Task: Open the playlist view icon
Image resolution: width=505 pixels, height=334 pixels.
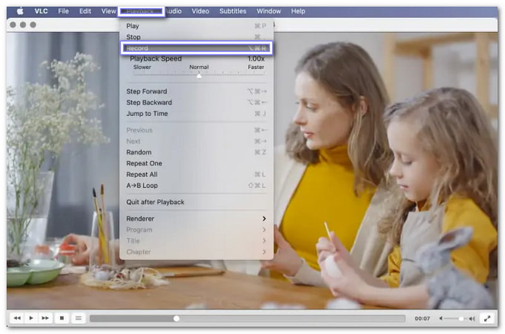Action: pyautogui.click(x=78, y=318)
